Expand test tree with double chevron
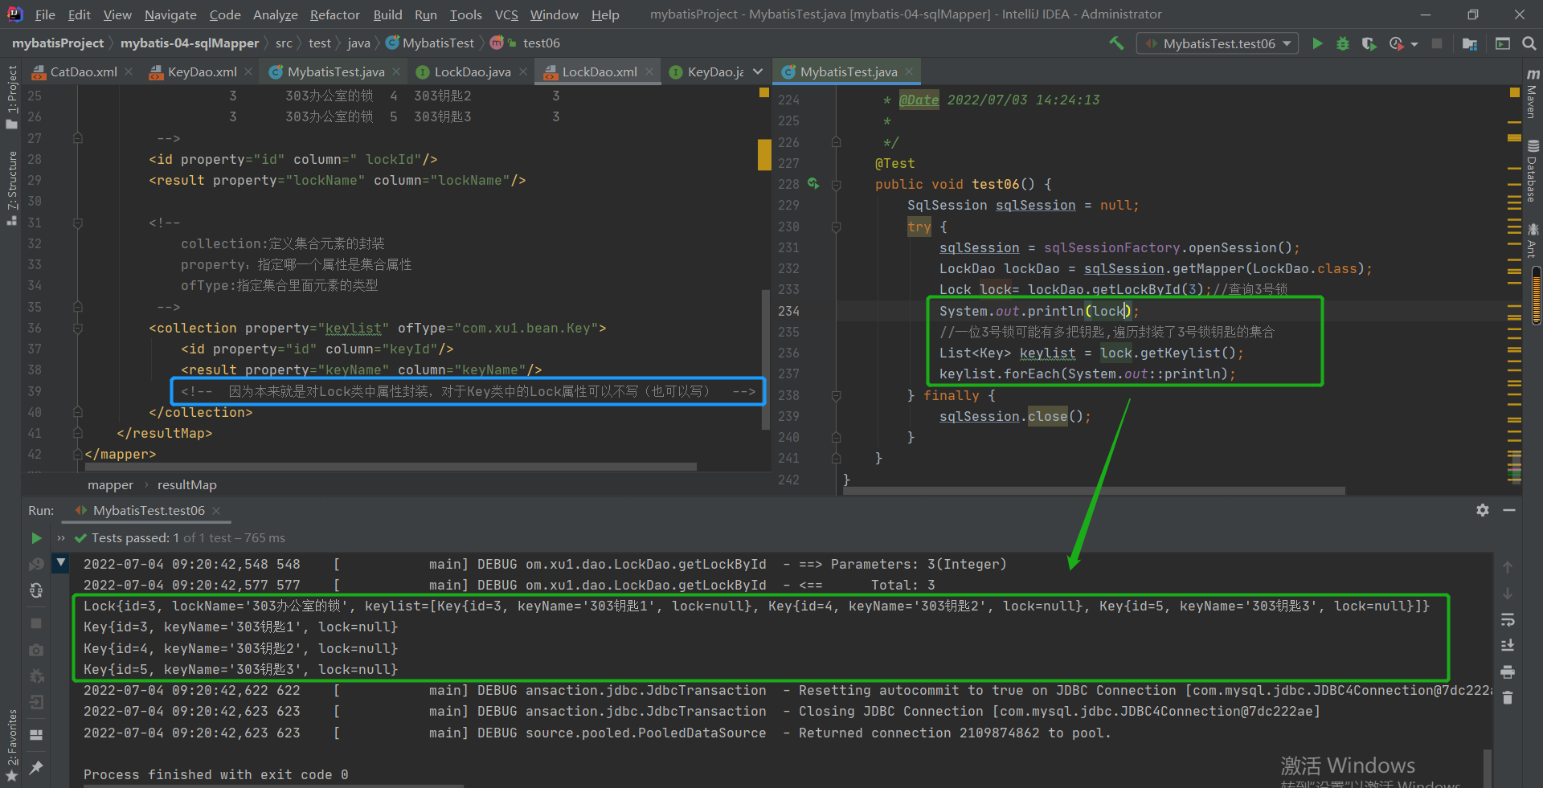Viewport: 1543px width, 788px height. pos(61,538)
